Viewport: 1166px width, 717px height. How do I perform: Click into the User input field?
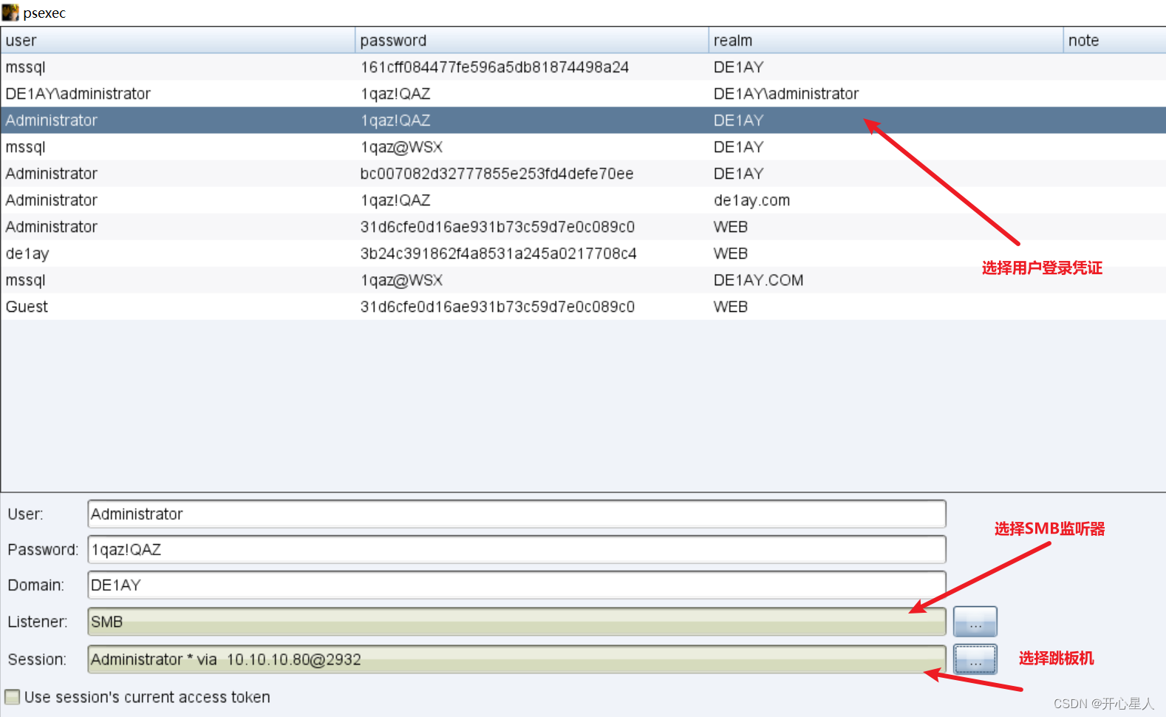(516, 514)
